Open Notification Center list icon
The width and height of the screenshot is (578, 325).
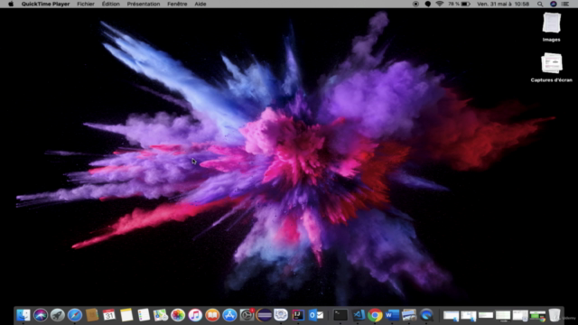(565, 4)
